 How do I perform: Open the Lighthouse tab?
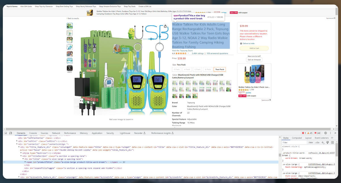125,133
